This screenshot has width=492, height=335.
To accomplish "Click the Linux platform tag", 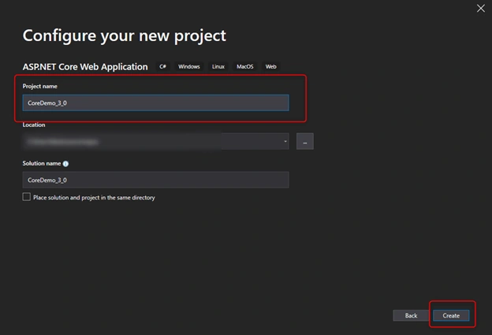I will (x=218, y=66).
